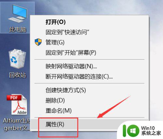Click the 此电脑 icon label text

[x=18, y=29]
